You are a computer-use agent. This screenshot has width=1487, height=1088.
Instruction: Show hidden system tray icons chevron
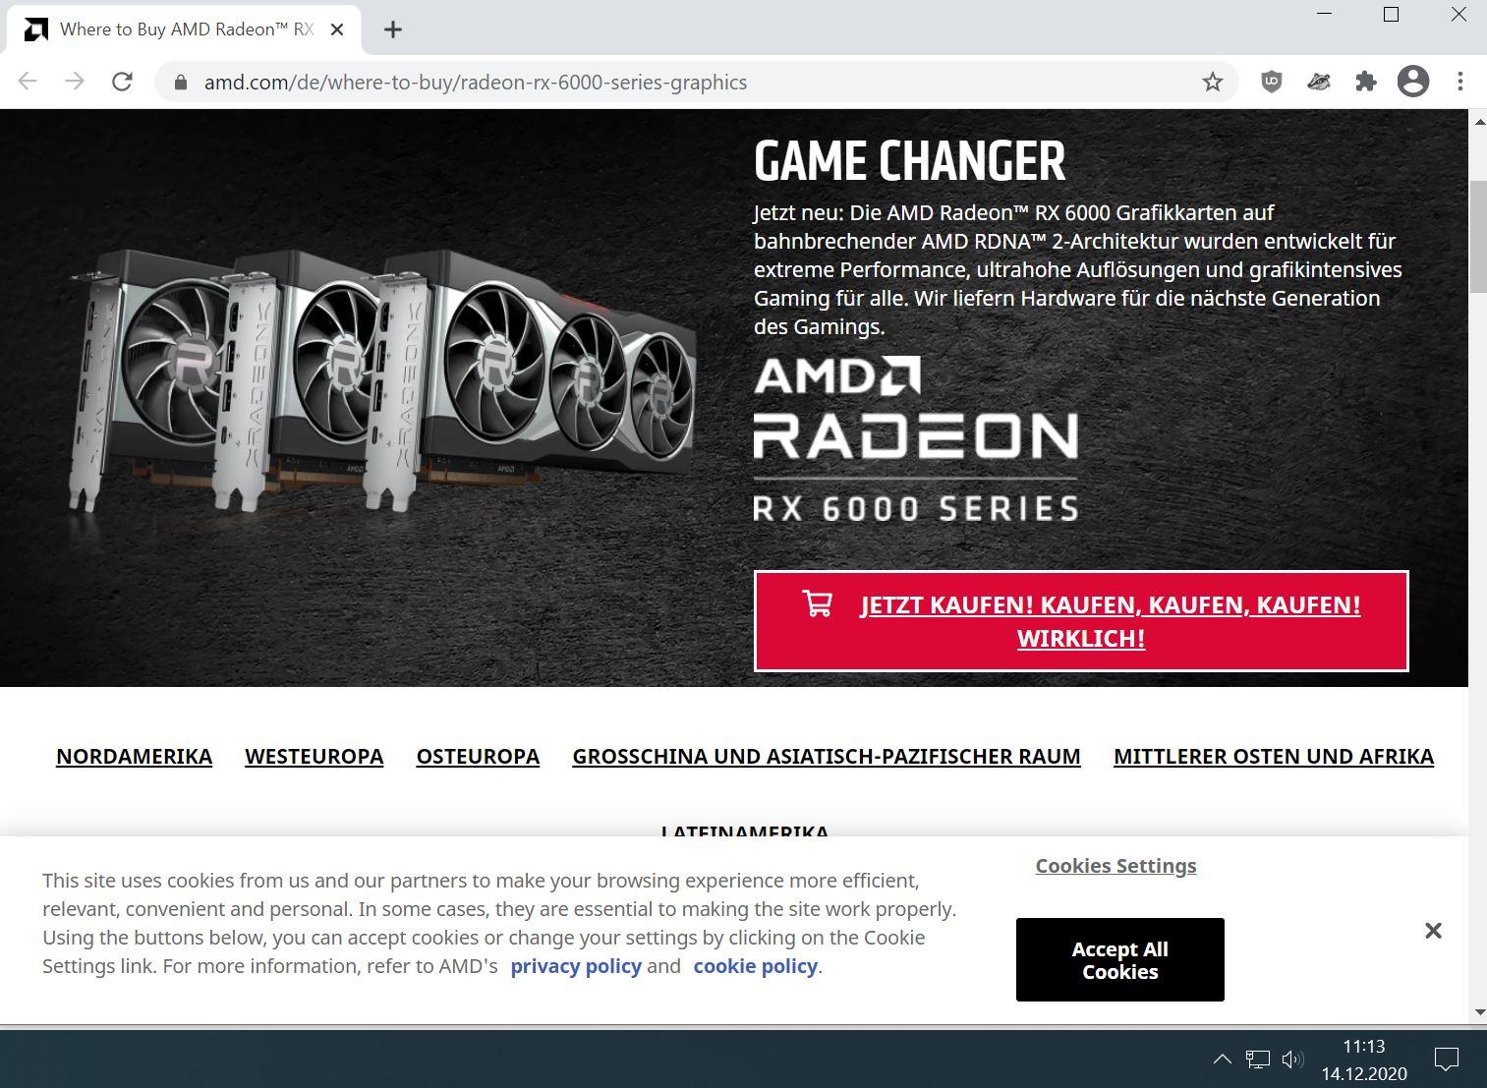tap(1222, 1059)
